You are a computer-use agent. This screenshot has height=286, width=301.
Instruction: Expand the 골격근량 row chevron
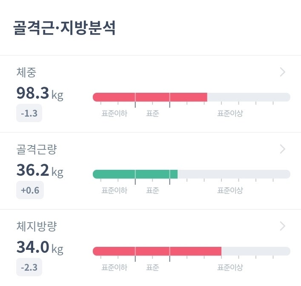pos(282,149)
